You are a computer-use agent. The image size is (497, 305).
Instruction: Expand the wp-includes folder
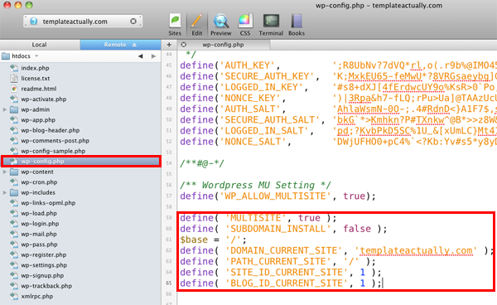coord(5,192)
